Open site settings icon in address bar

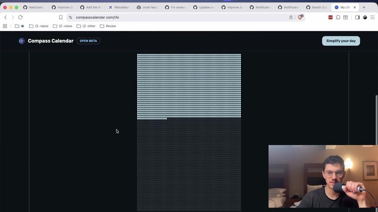pyautogui.click(x=70, y=17)
